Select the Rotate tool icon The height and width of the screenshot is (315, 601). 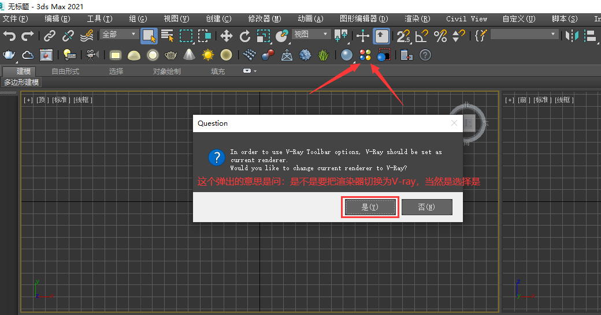[245, 36]
